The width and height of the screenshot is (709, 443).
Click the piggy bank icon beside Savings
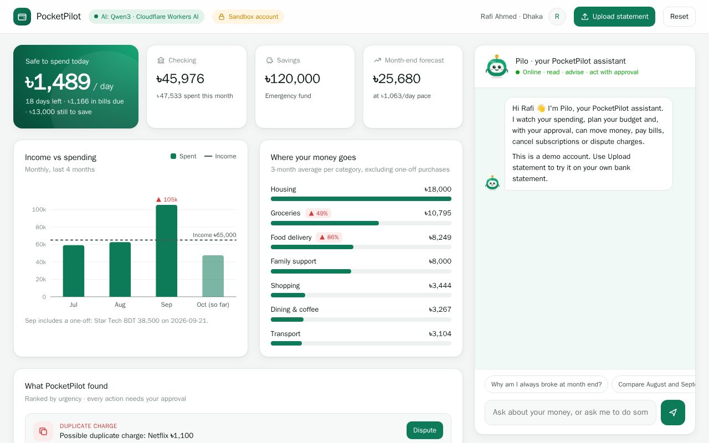pos(270,60)
